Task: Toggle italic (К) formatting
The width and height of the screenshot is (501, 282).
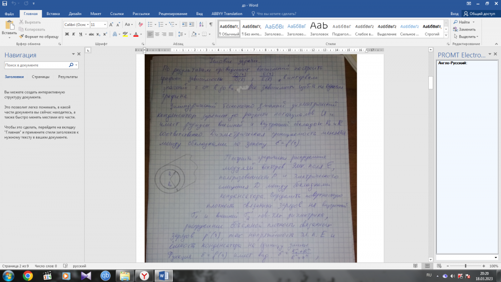Action: pos(74,34)
